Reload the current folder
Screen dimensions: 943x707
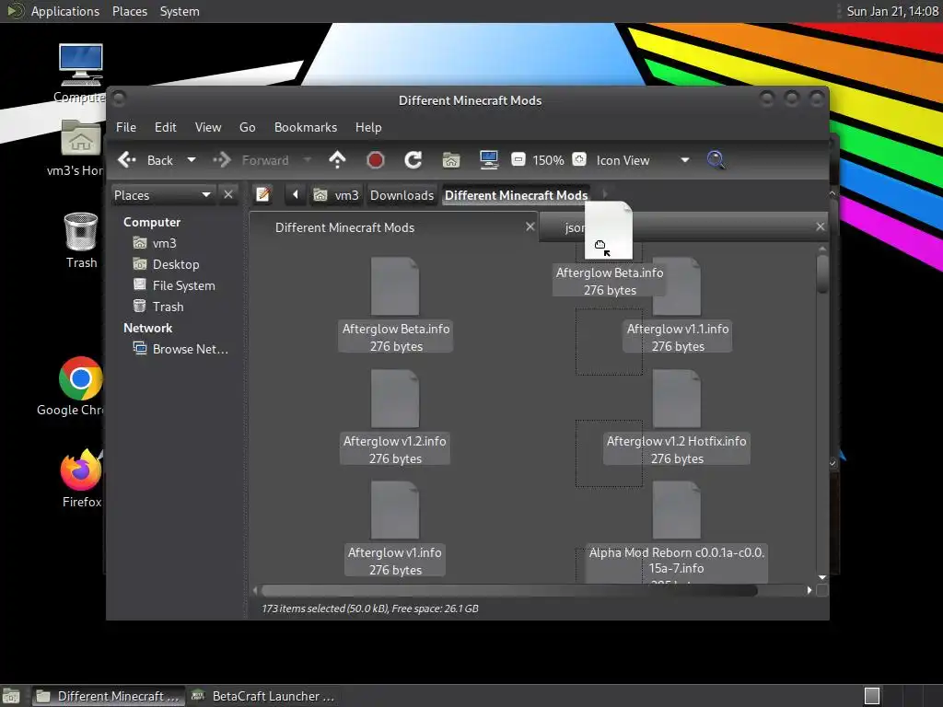[413, 160]
